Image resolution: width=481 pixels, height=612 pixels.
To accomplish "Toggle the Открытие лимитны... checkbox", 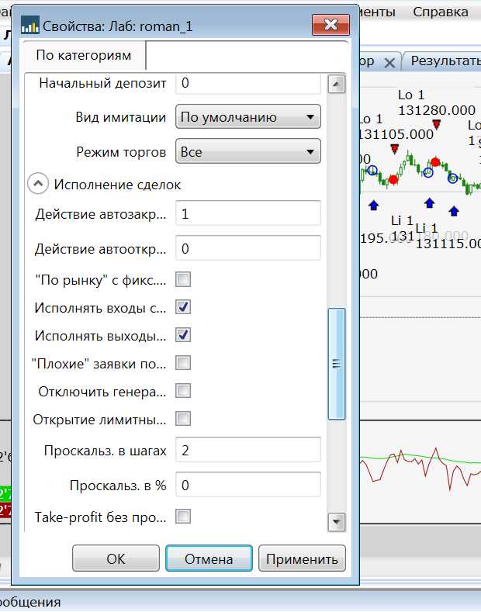I will point(183,419).
